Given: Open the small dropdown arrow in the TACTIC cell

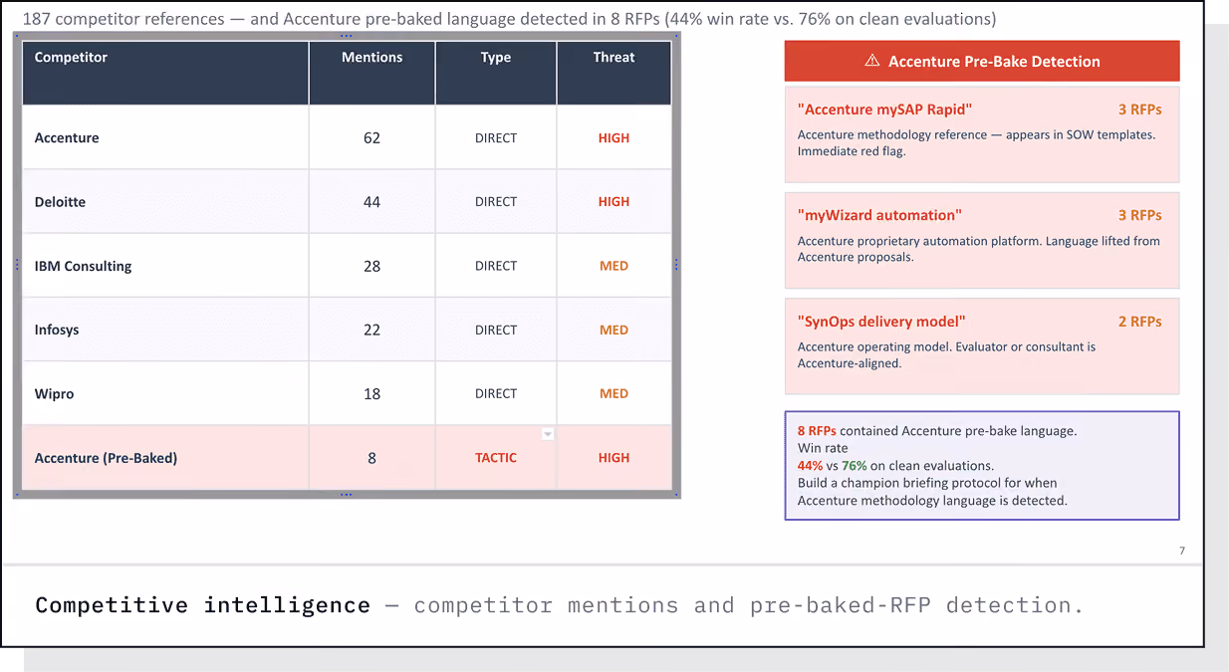Looking at the screenshot, I should 547,434.
